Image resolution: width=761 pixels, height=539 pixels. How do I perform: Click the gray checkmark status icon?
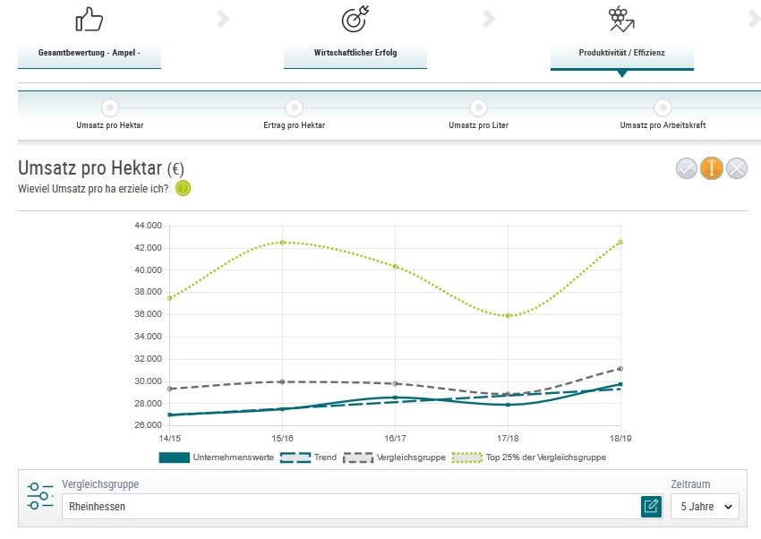687,169
